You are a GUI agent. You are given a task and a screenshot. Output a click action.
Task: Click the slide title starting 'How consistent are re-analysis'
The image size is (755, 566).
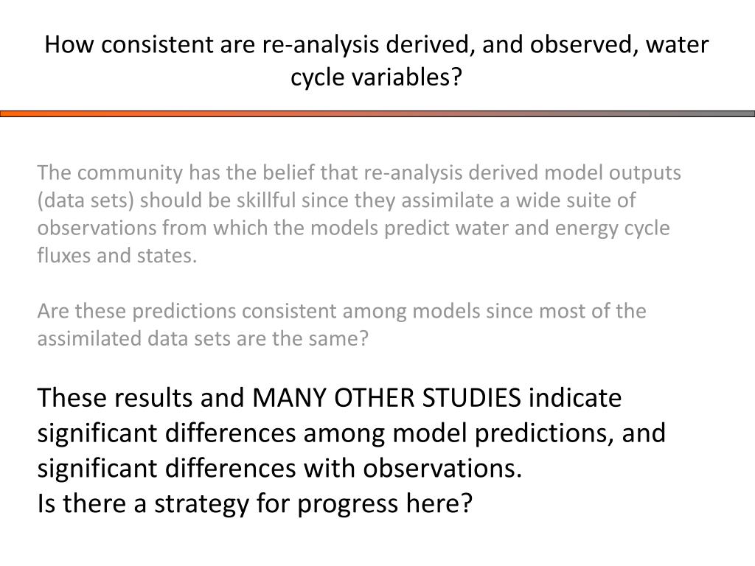(377, 60)
